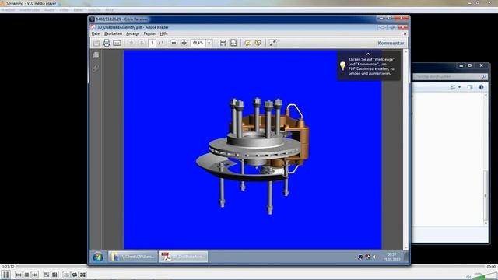Click the page number input field
Screen dimensions: 498x280
[x=153, y=43]
